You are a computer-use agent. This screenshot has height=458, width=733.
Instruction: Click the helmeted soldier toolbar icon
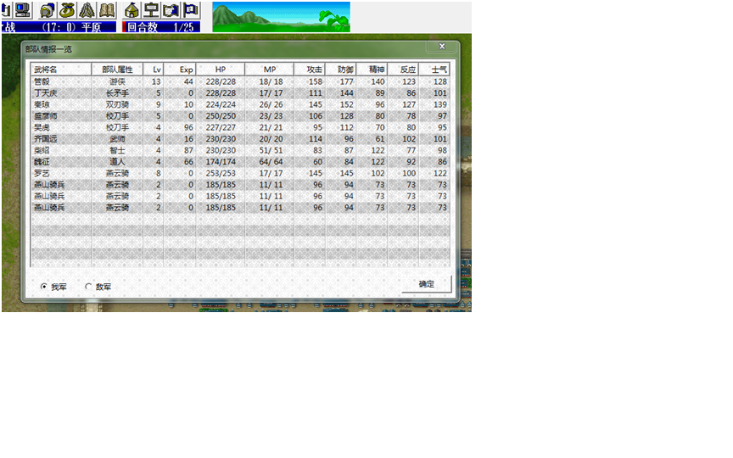[x=48, y=10]
